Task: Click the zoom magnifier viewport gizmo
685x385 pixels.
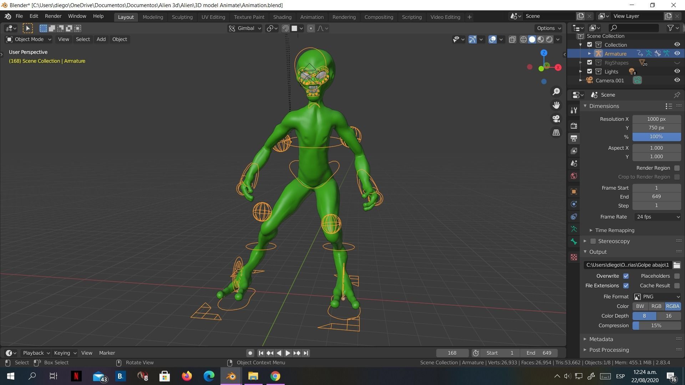Action: pos(556,92)
